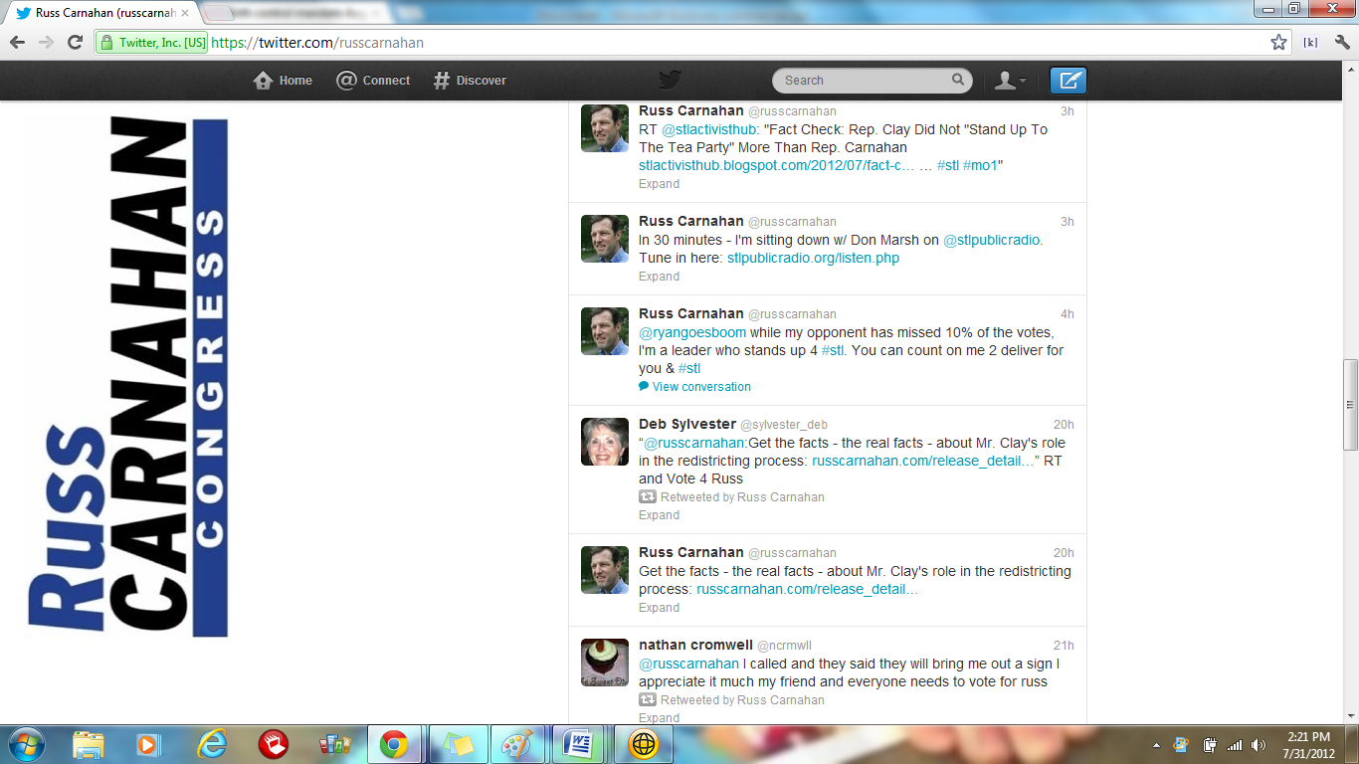
Task: Expand the Don Marsh tweet
Action: tap(659, 277)
